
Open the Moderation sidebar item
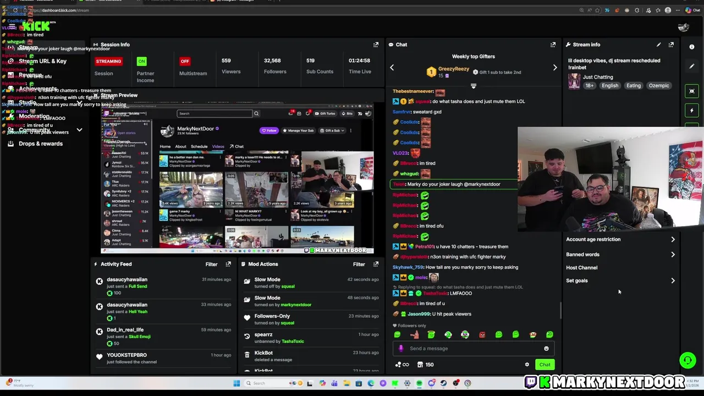tap(34, 116)
